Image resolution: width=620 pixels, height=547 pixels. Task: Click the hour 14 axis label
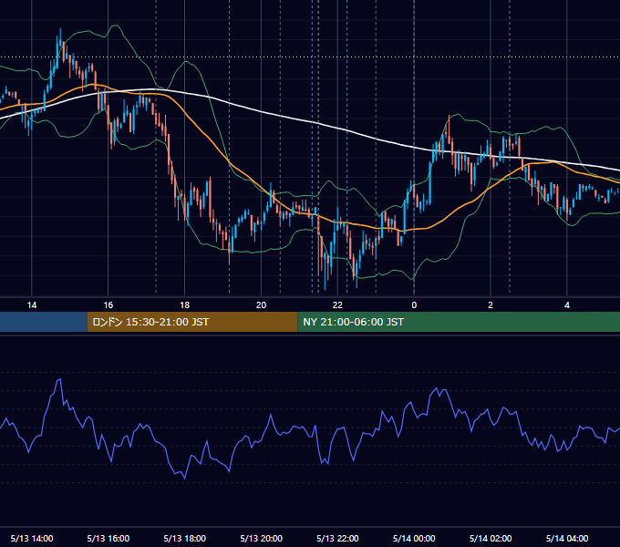click(32, 305)
